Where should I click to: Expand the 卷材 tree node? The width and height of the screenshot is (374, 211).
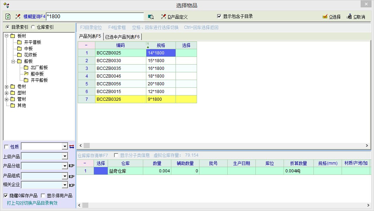coord(7,87)
